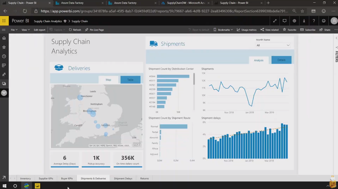Switch Deliveries visual to Map
The width and height of the screenshot is (338, 189).
(108, 80)
